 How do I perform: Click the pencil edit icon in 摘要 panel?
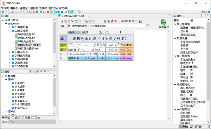pos(41,71)
